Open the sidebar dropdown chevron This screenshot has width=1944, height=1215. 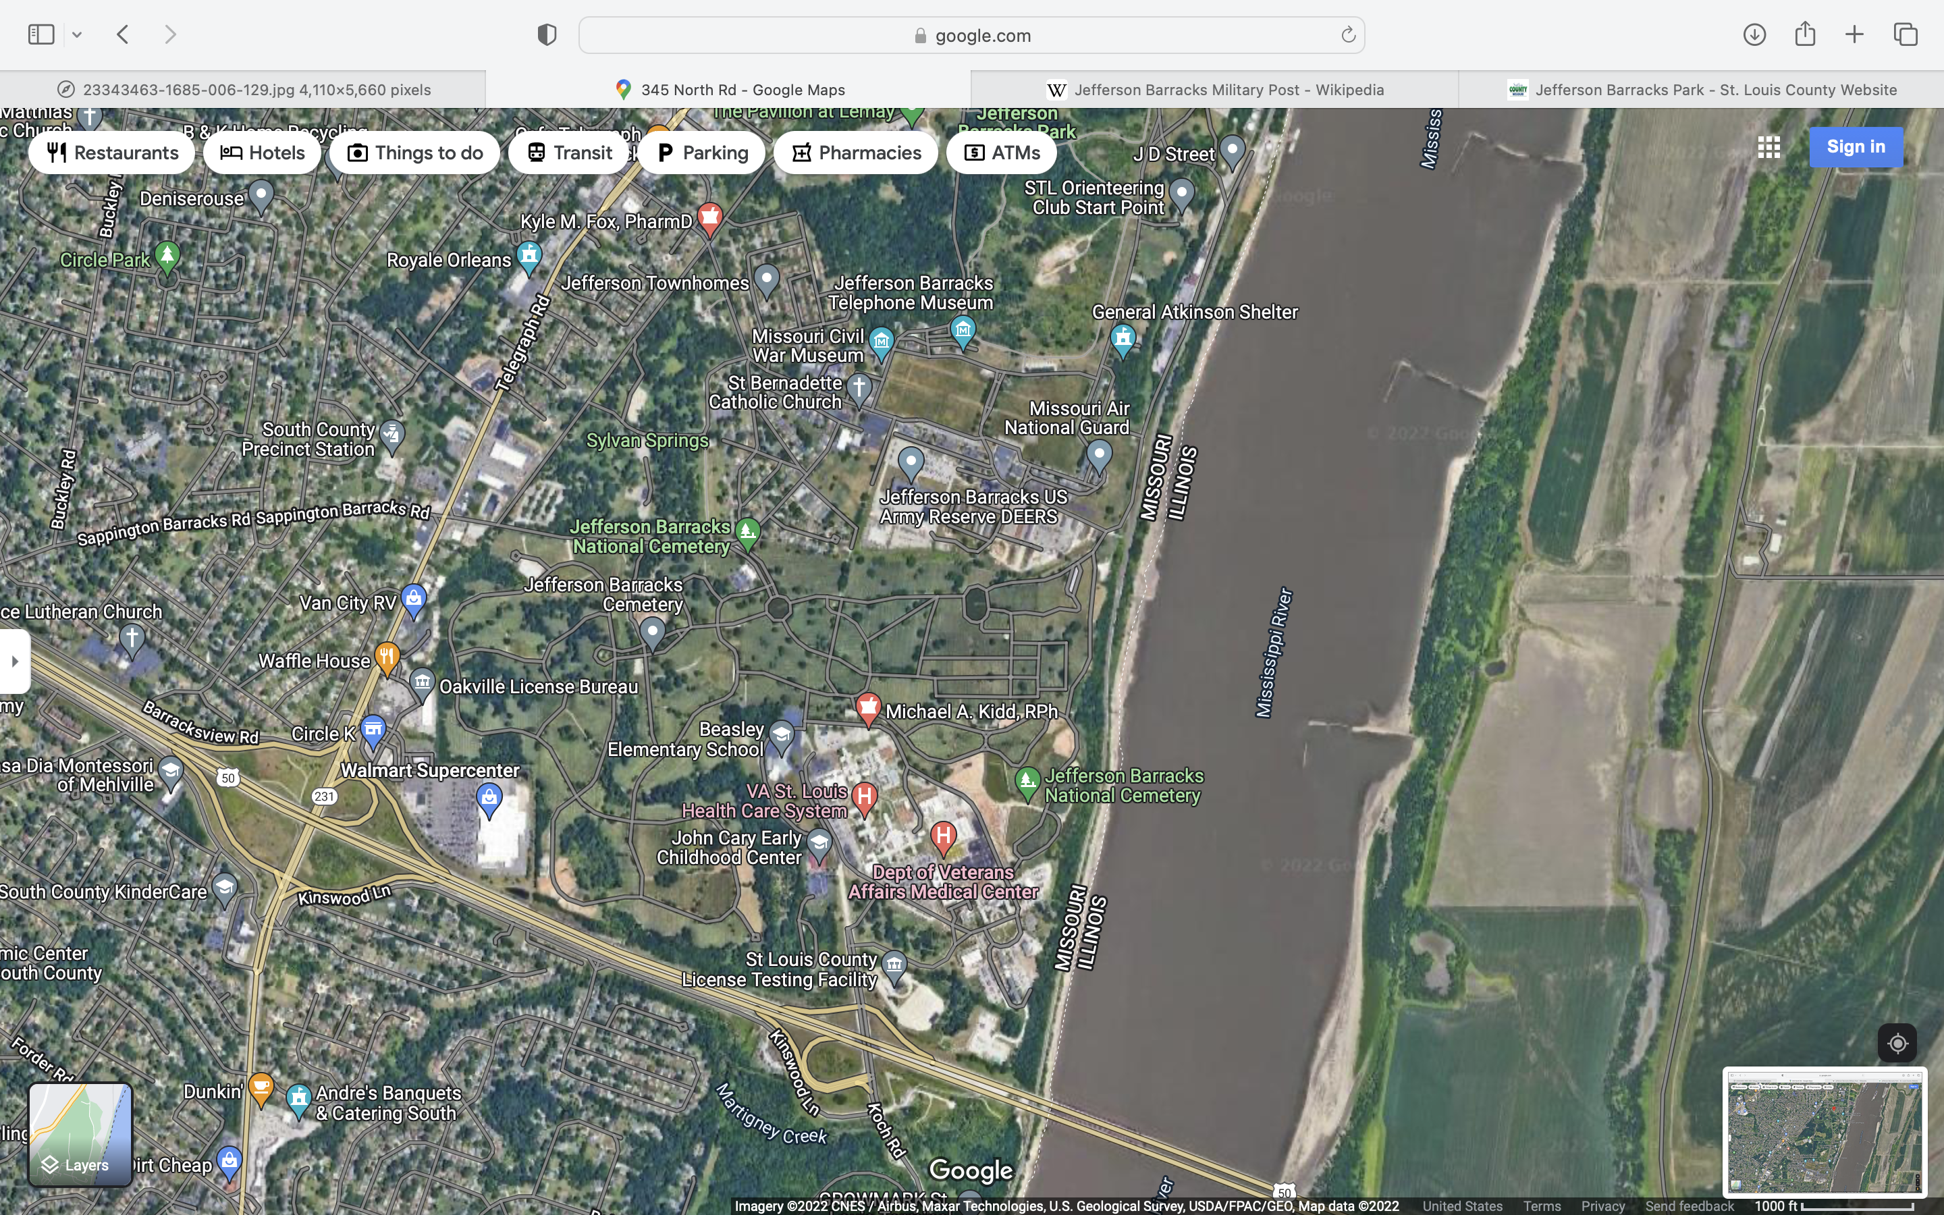tap(77, 34)
